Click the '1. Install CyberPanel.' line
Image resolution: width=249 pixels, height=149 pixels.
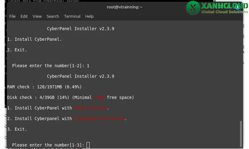[35, 39]
